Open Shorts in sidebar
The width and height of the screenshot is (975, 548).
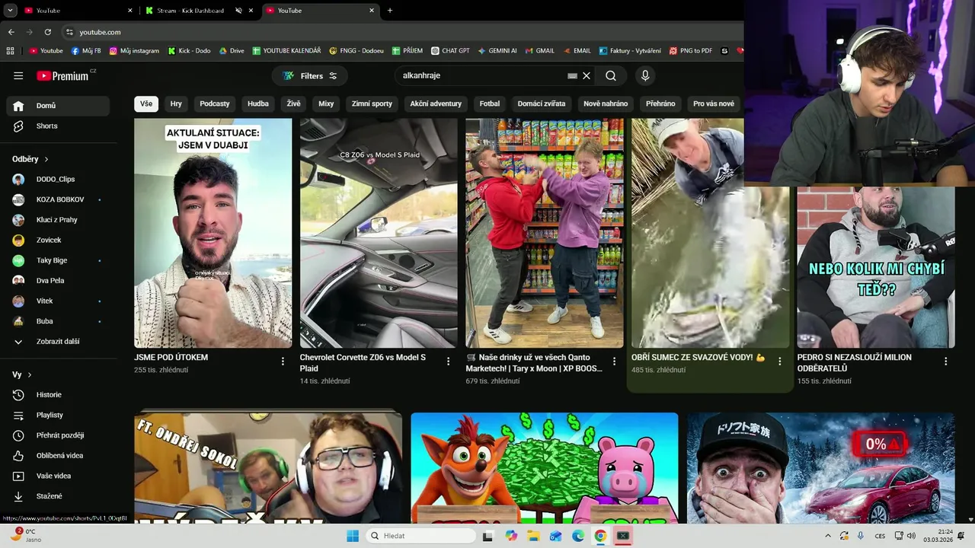click(58, 126)
